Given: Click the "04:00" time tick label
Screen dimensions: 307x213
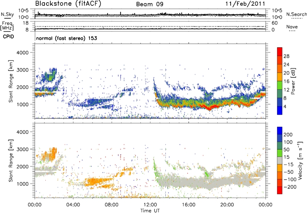Looking at the screenshot, I should click(73, 205).
